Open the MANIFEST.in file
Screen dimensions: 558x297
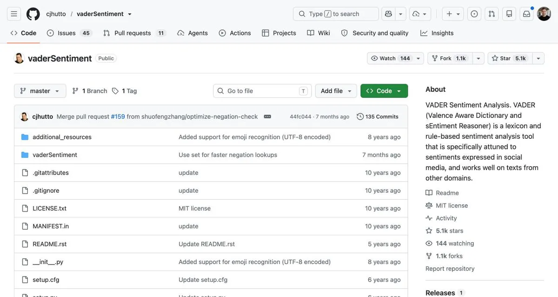[51, 226]
